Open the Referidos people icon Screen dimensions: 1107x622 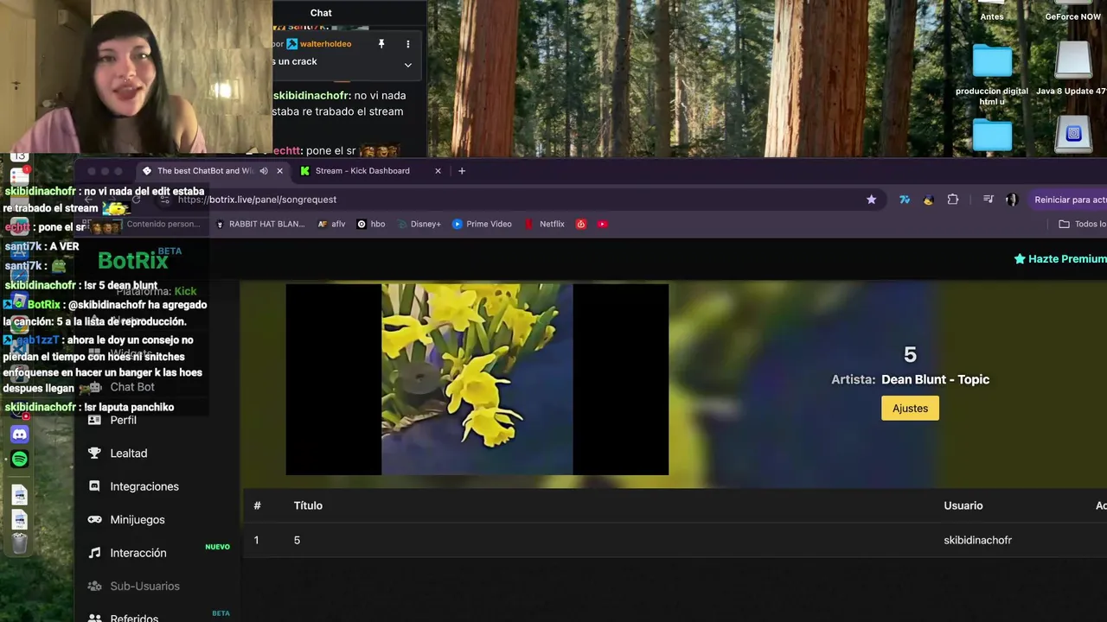click(94, 618)
